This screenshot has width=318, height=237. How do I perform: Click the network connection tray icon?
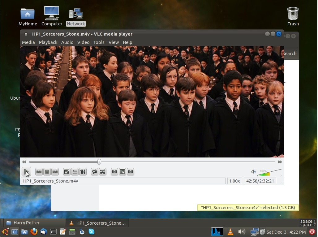coord(254,232)
